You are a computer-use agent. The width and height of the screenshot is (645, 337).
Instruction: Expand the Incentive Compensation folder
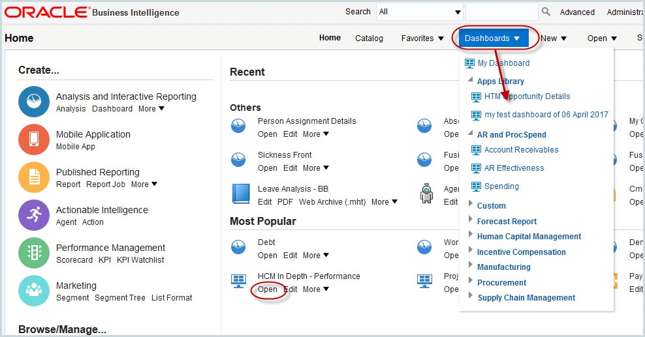click(x=471, y=250)
